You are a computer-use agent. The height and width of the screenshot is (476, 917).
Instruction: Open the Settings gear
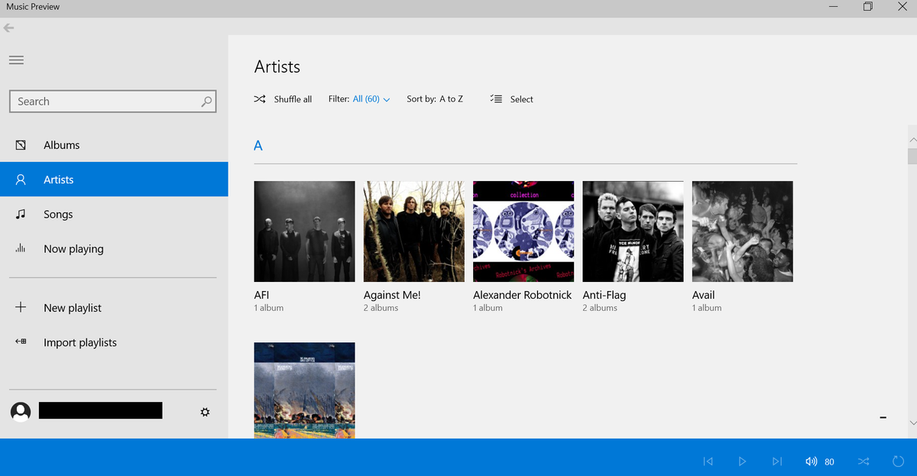pyautogui.click(x=205, y=411)
